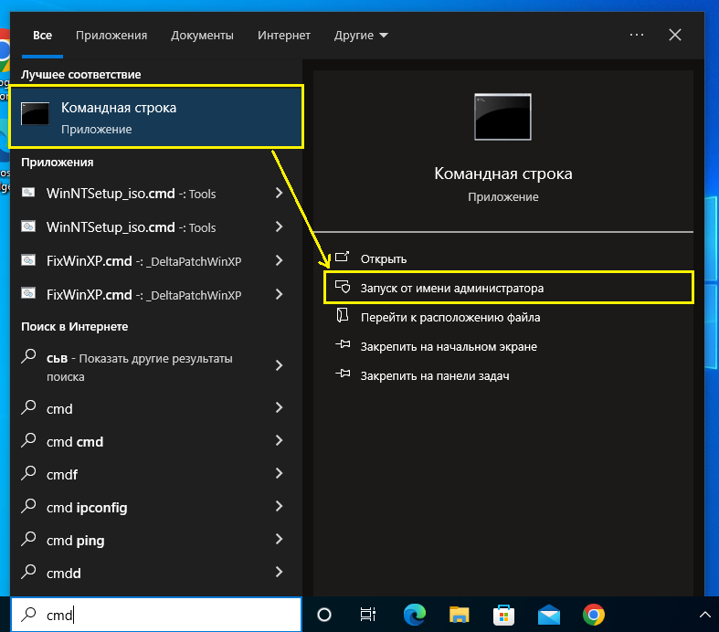This screenshot has height=632, width=719.
Task: Click the file icon of second FixWinXP.cmd
Action: 28,293
